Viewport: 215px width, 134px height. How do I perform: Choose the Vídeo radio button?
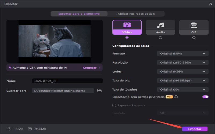[127, 38]
